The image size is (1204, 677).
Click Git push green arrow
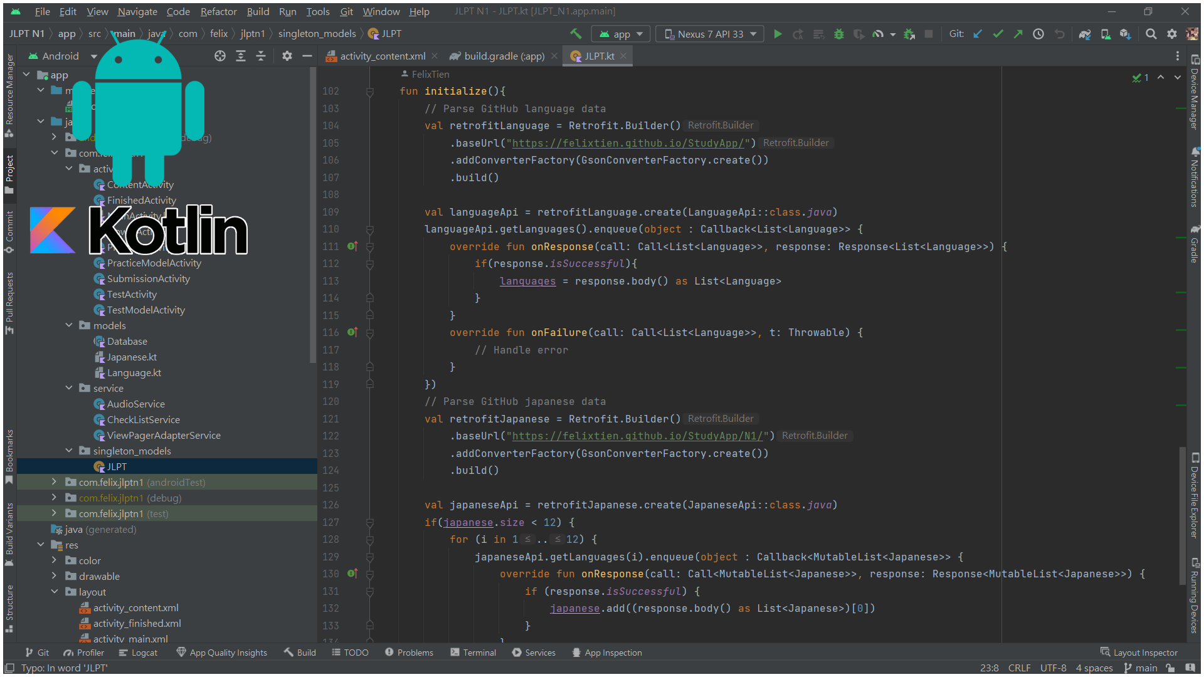[1018, 34]
